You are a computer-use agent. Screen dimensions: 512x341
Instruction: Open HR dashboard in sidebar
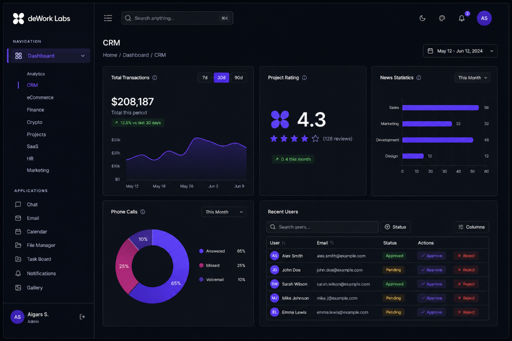tap(30, 158)
